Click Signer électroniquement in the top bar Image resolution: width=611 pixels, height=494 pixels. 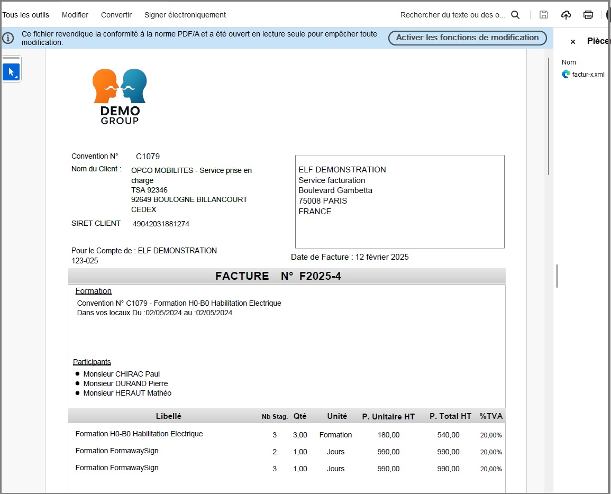click(185, 15)
